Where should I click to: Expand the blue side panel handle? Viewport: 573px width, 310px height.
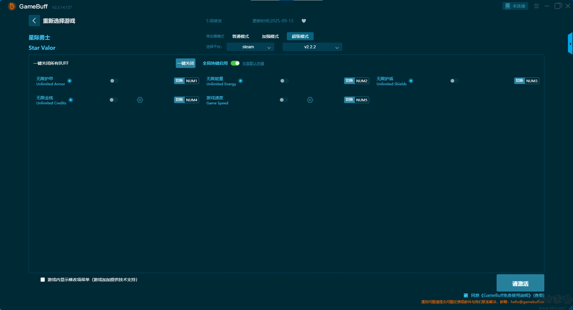pos(570,44)
